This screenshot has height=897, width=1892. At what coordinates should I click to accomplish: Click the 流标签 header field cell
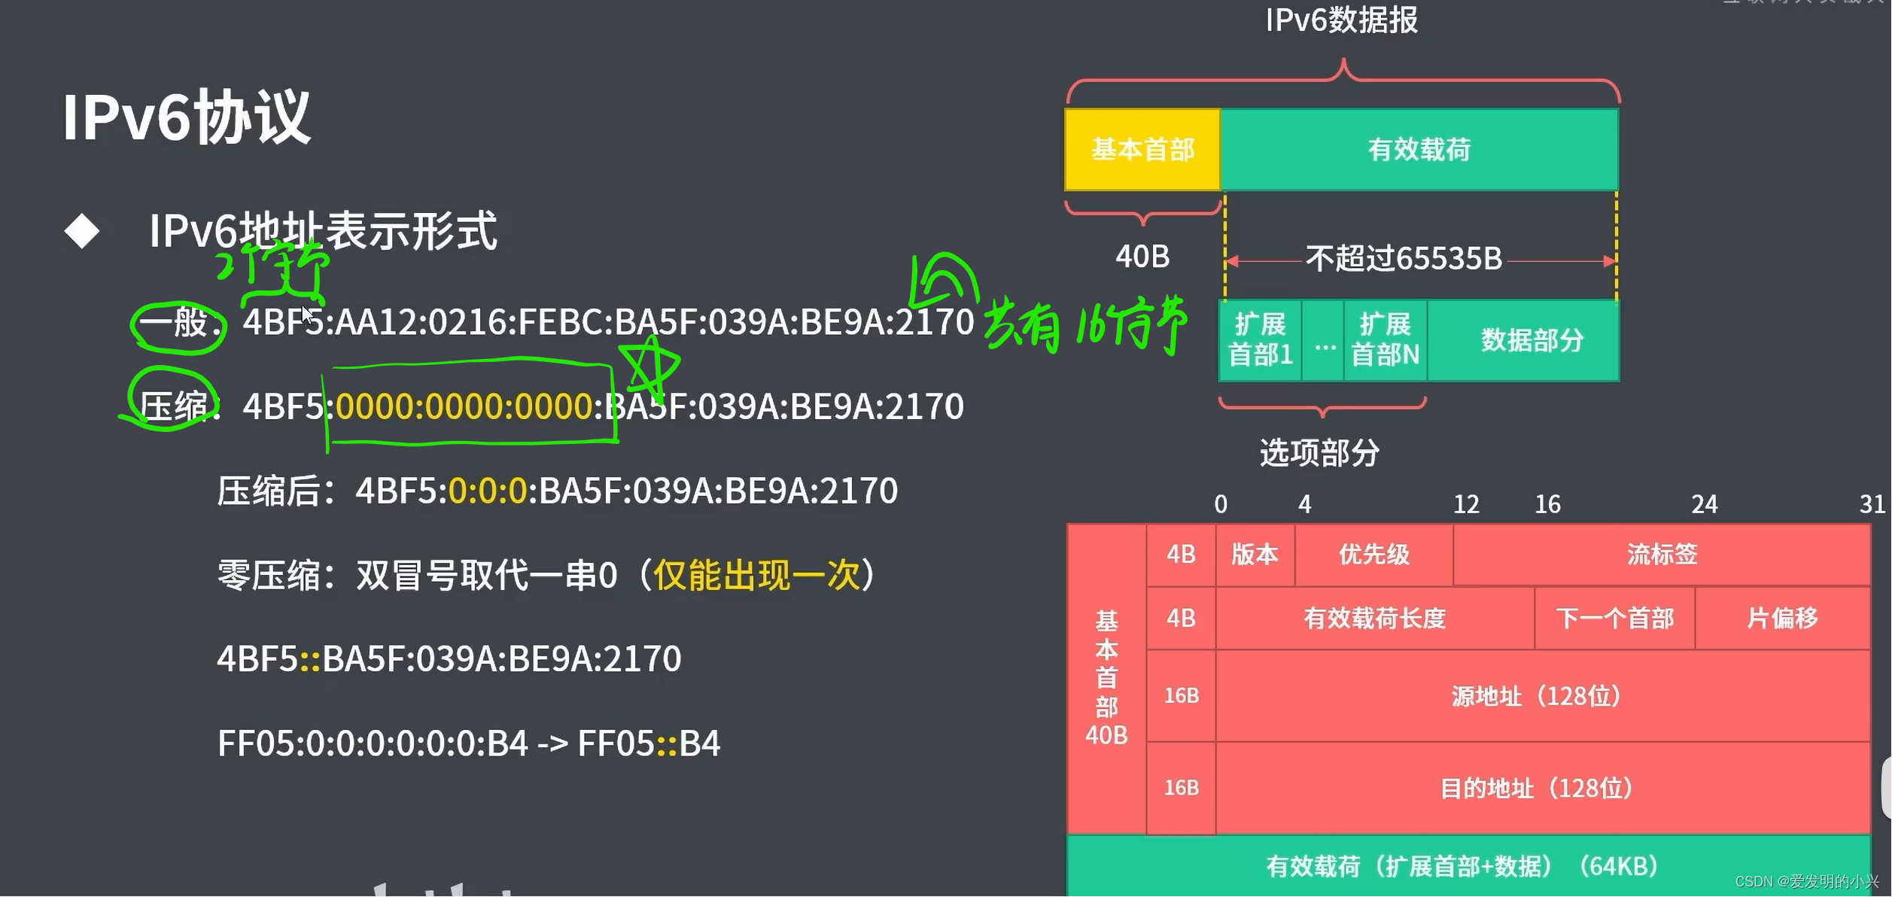[x=1662, y=555]
